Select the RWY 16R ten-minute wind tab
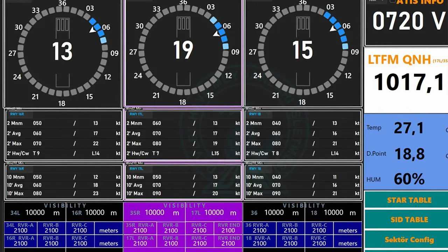The width and height of the screenshot is (448, 252). pyautogui.click(x=17, y=169)
